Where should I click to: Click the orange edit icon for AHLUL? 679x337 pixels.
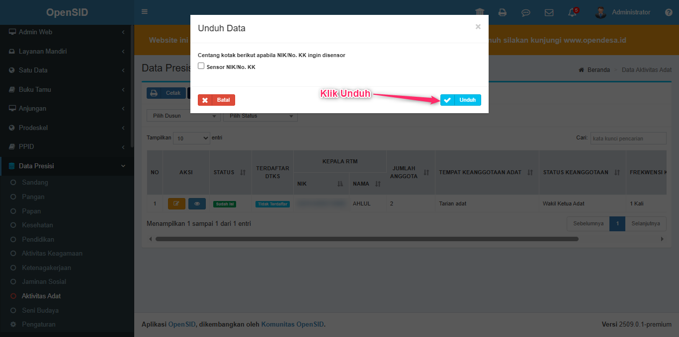pyautogui.click(x=176, y=203)
